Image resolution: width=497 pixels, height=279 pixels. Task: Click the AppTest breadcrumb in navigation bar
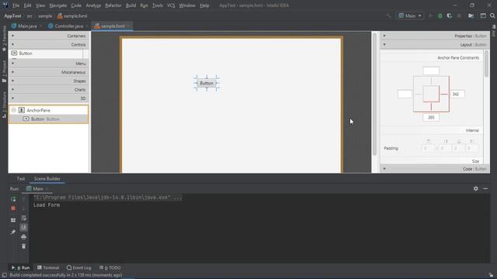[12, 15]
